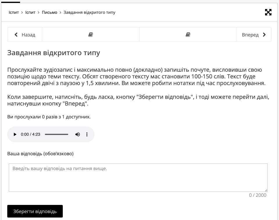
Task: Go forward with the Вперед button
Action: [x=254, y=35]
